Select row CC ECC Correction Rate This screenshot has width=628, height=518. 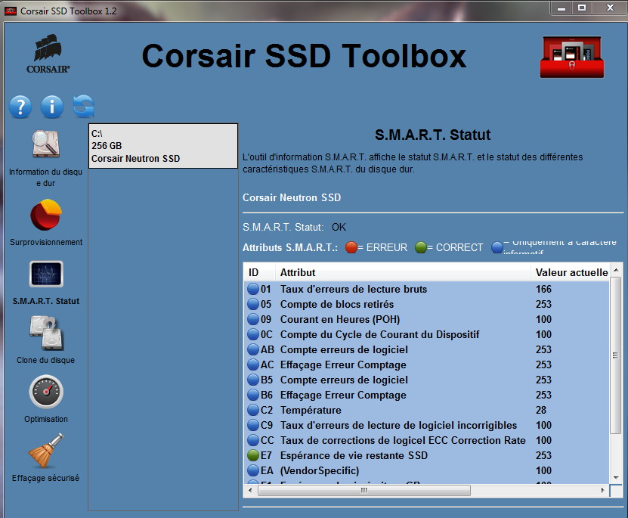[x=426, y=440]
